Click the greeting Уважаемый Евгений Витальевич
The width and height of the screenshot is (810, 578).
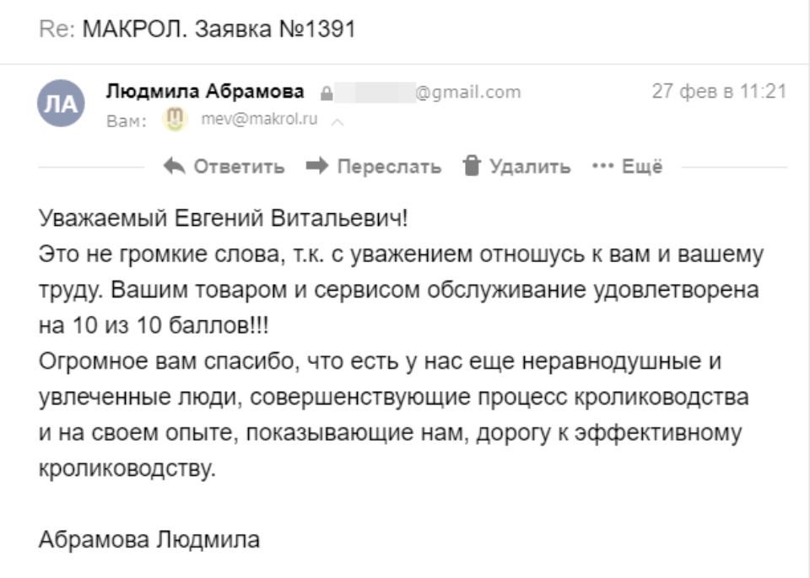tap(223, 219)
